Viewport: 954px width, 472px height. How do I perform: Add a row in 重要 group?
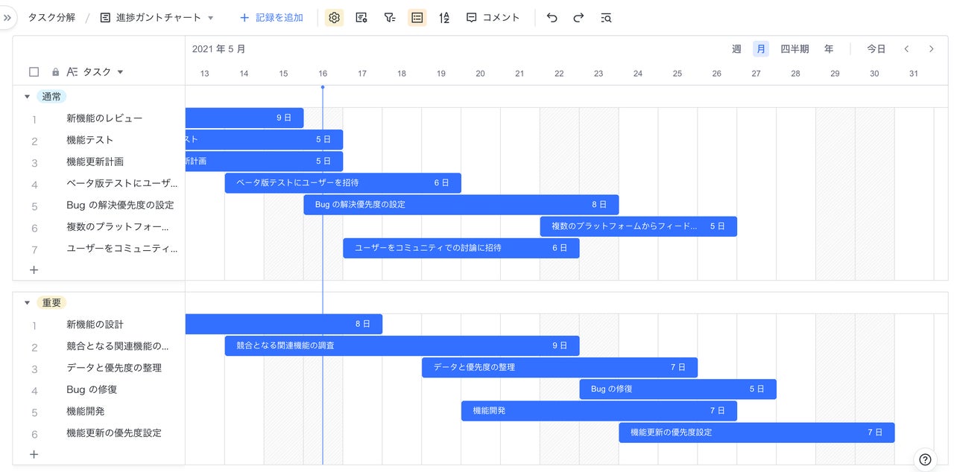pos(34,453)
